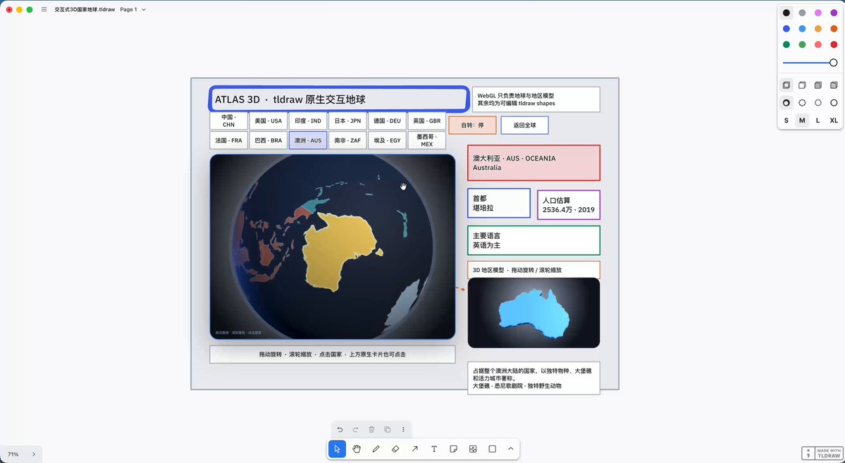This screenshot has width=845, height=463.
Task: Pick the light violet color swatch
Action: pyautogui.click(x=818, y=13)
